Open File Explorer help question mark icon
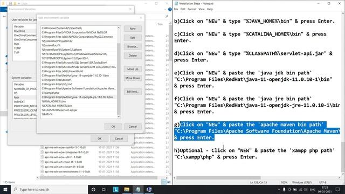This screenshot has width=345, height=194. coord(170,9)
